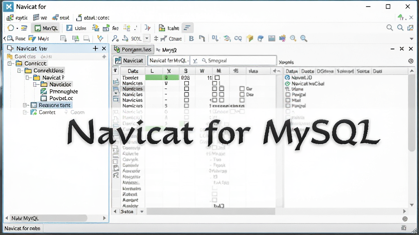Click the plus icon in Navicat lner header
Screen dimensions: 419x235
[95, 48]
